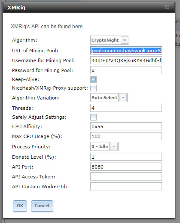180x223 pixels.
Task: Select the Username for Mining Pool field
Action: coord(126,60)
